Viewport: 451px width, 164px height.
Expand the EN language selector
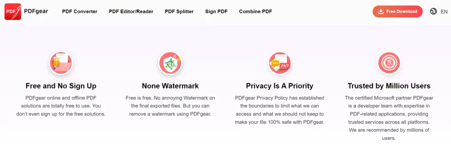pos(444,12)
